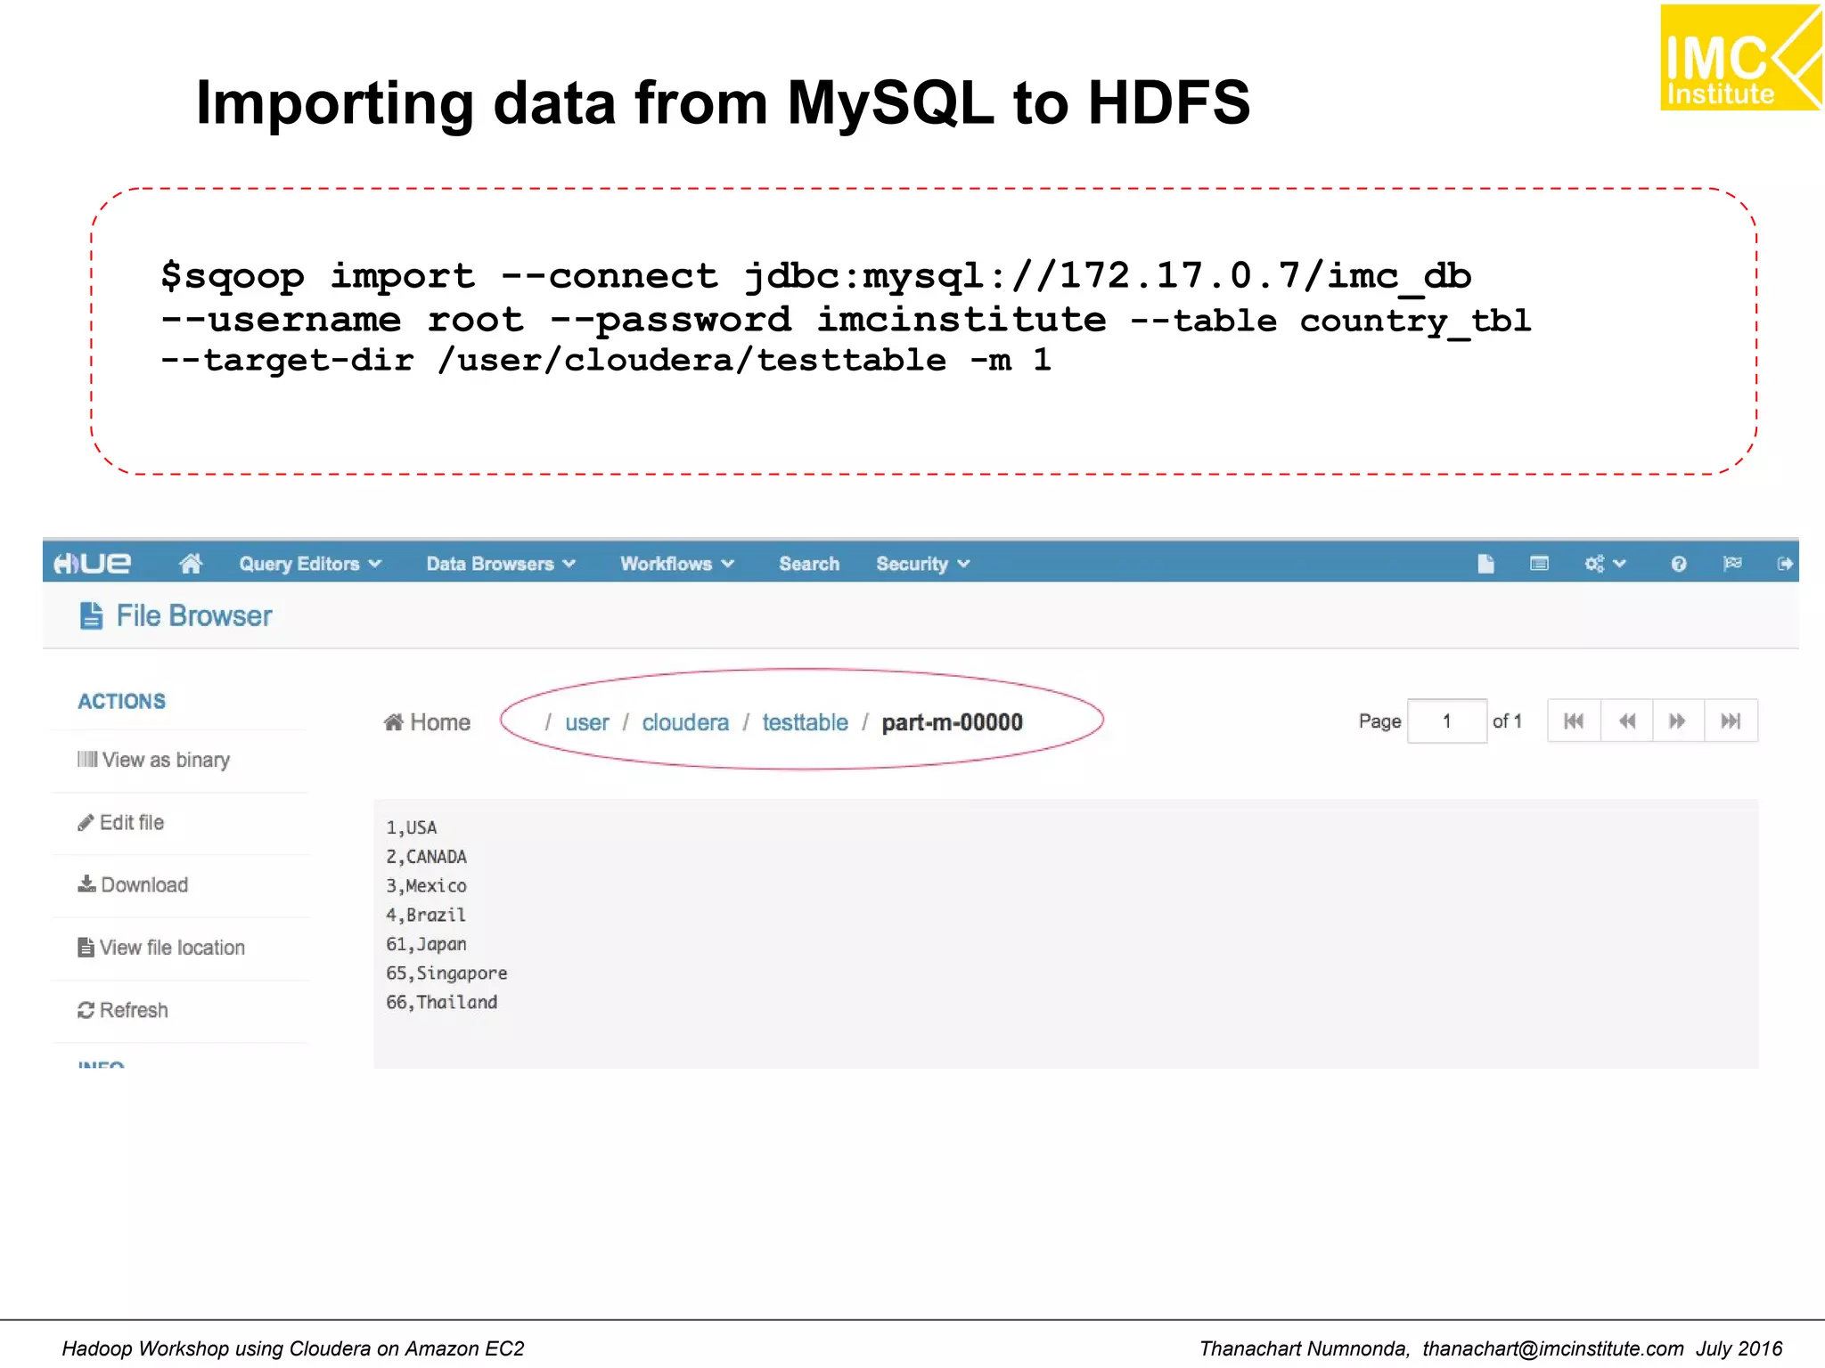This screenshot has width=1825, height=1368.
Task: Click View file location
Action: click(160, 948)
